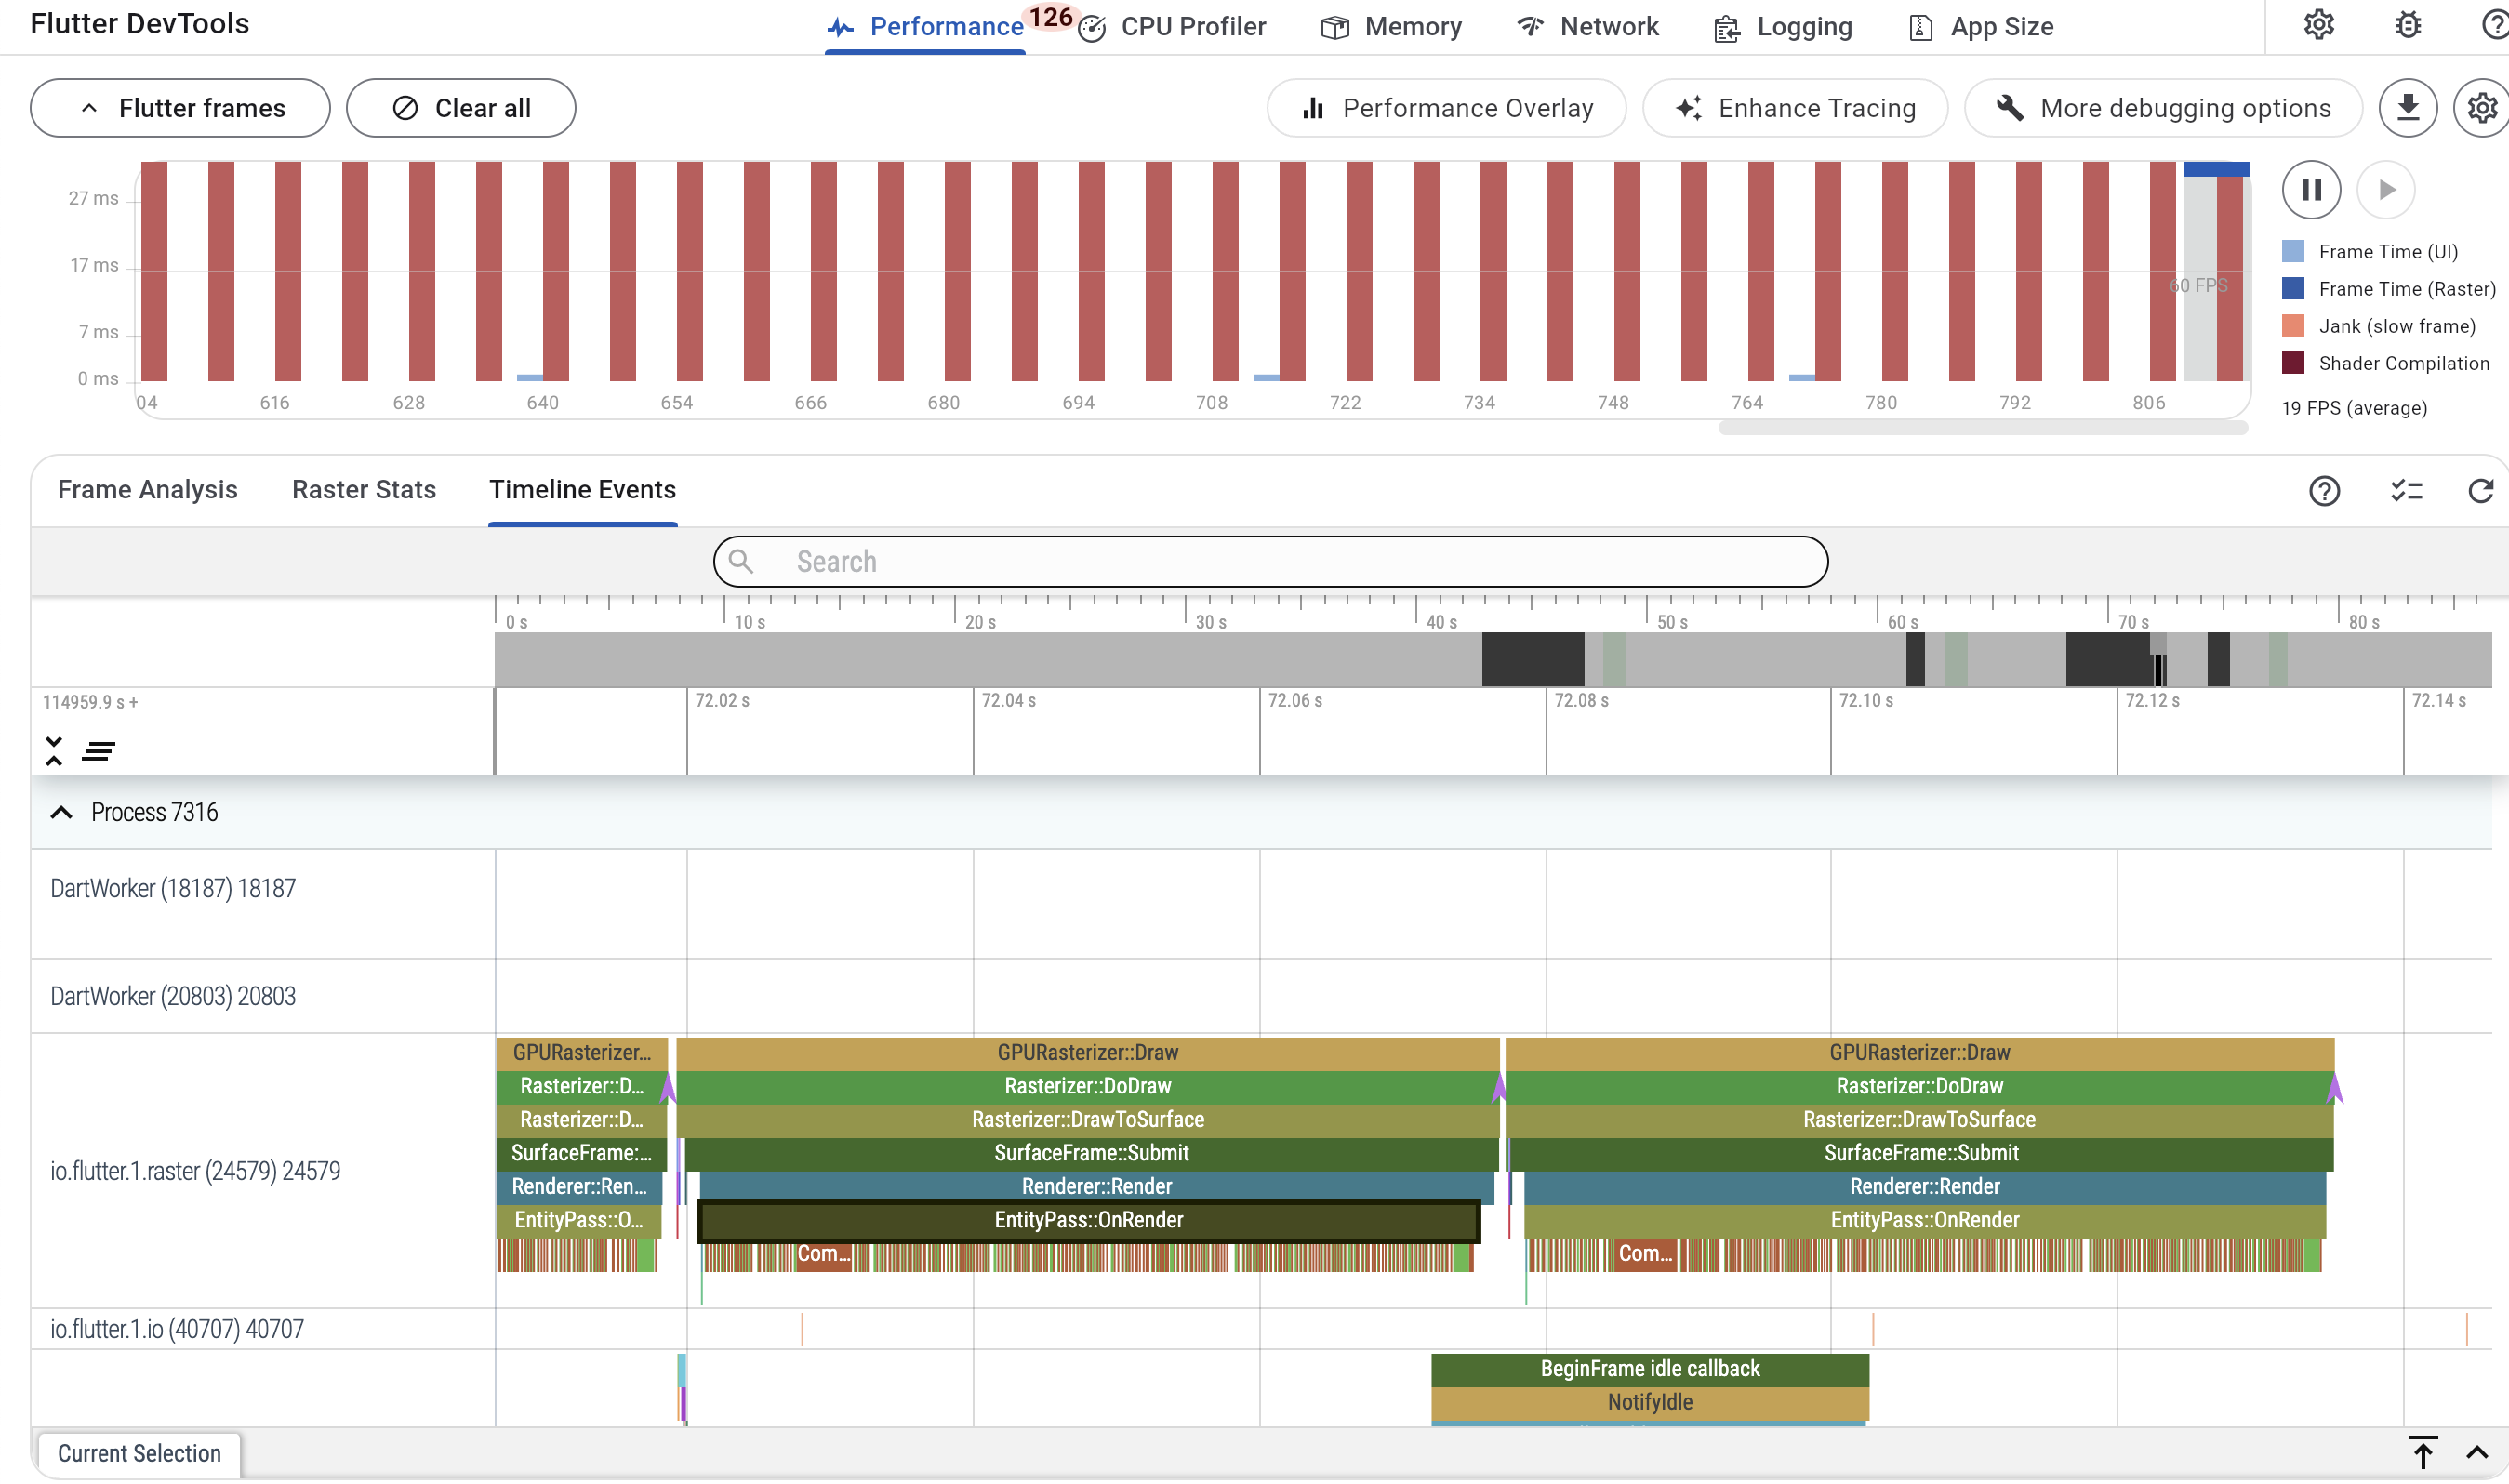
Task: Collapse all timeline tracks icon
Action: [54, 751]
